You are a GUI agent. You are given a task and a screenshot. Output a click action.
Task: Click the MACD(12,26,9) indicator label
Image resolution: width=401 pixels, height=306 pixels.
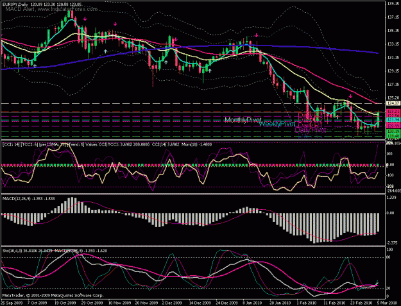tap(28, 199)
